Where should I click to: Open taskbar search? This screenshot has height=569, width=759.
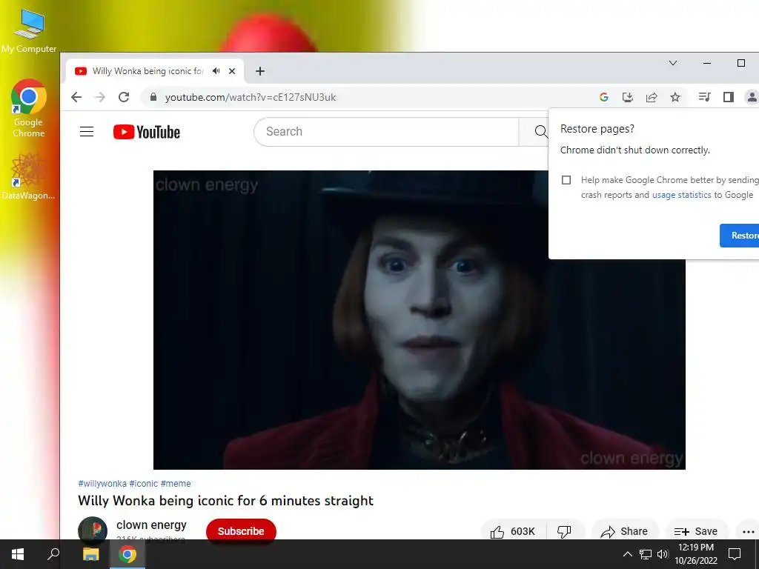coord(53,554)
